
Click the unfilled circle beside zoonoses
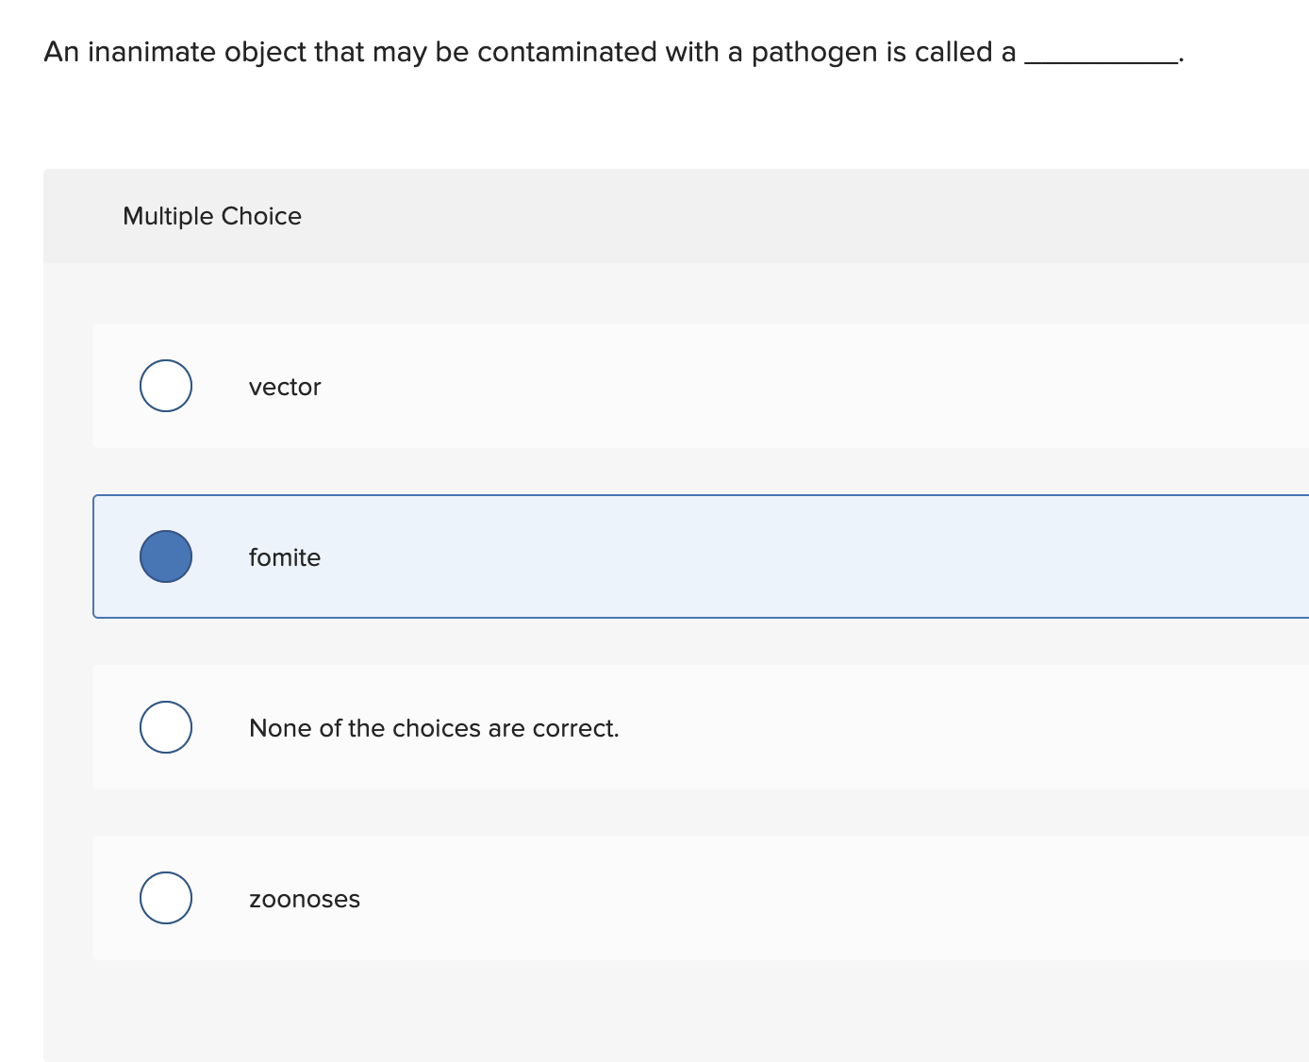(165, 898)
